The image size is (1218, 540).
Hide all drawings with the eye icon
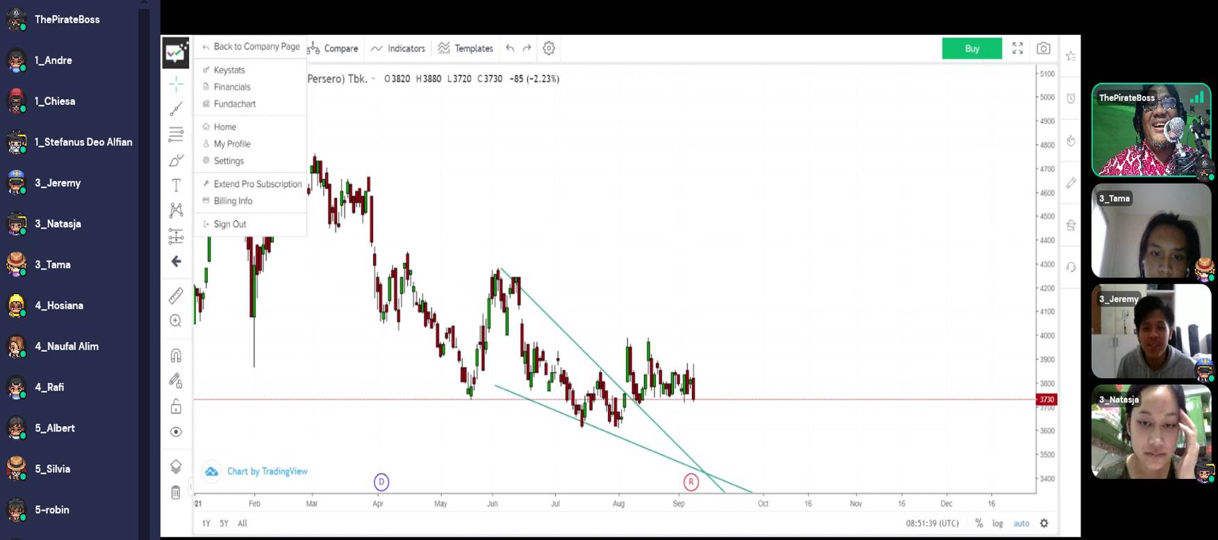click(176, 432)
